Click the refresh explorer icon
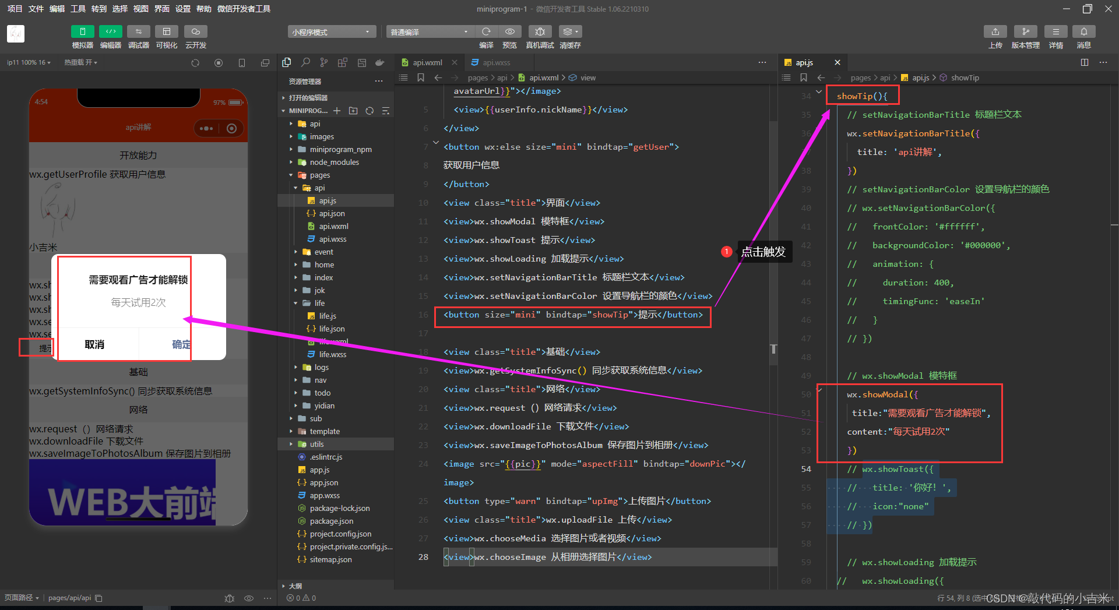1119x610 pixels. coord(370,111)
